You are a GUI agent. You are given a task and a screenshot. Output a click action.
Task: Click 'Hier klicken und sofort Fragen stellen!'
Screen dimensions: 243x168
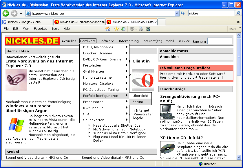(x=191, y=77)
